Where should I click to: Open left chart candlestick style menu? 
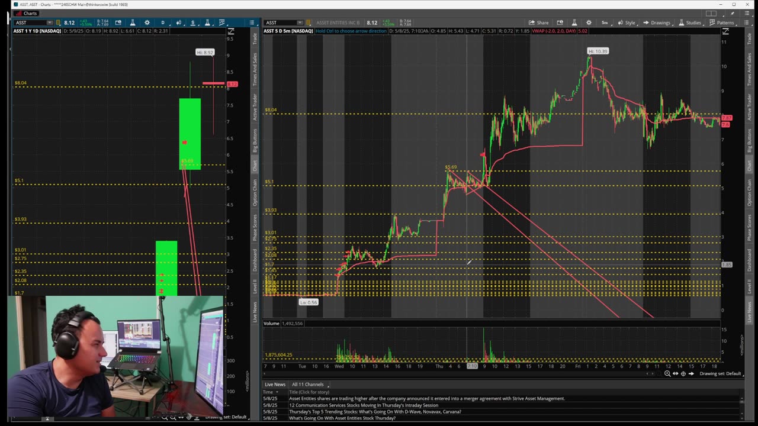(179, 22)
